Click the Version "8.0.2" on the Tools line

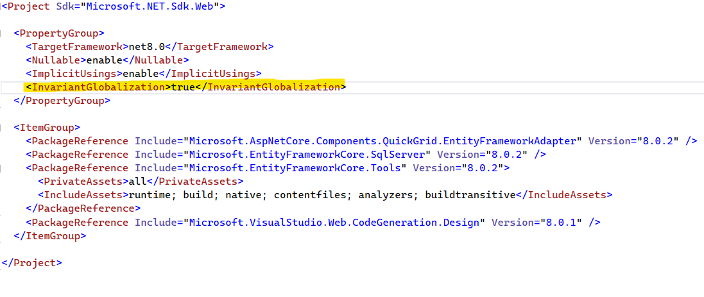pyautogui.click(x=482, y=168)
